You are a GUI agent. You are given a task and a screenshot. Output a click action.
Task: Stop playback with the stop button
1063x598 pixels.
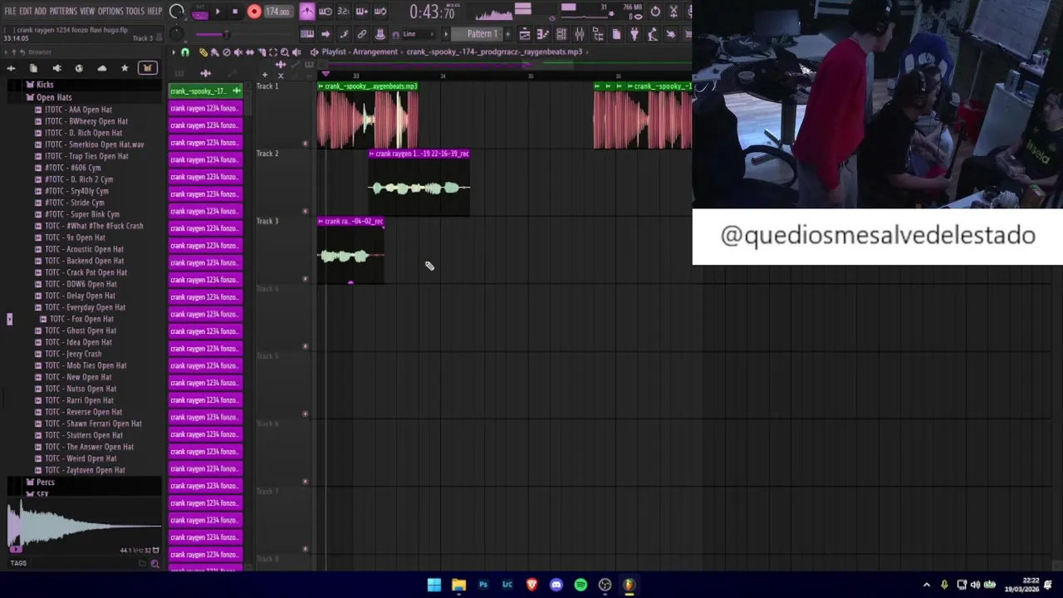(235, 12)
